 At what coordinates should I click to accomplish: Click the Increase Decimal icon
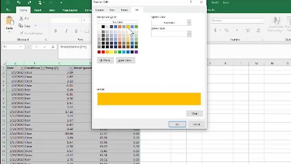248,31
